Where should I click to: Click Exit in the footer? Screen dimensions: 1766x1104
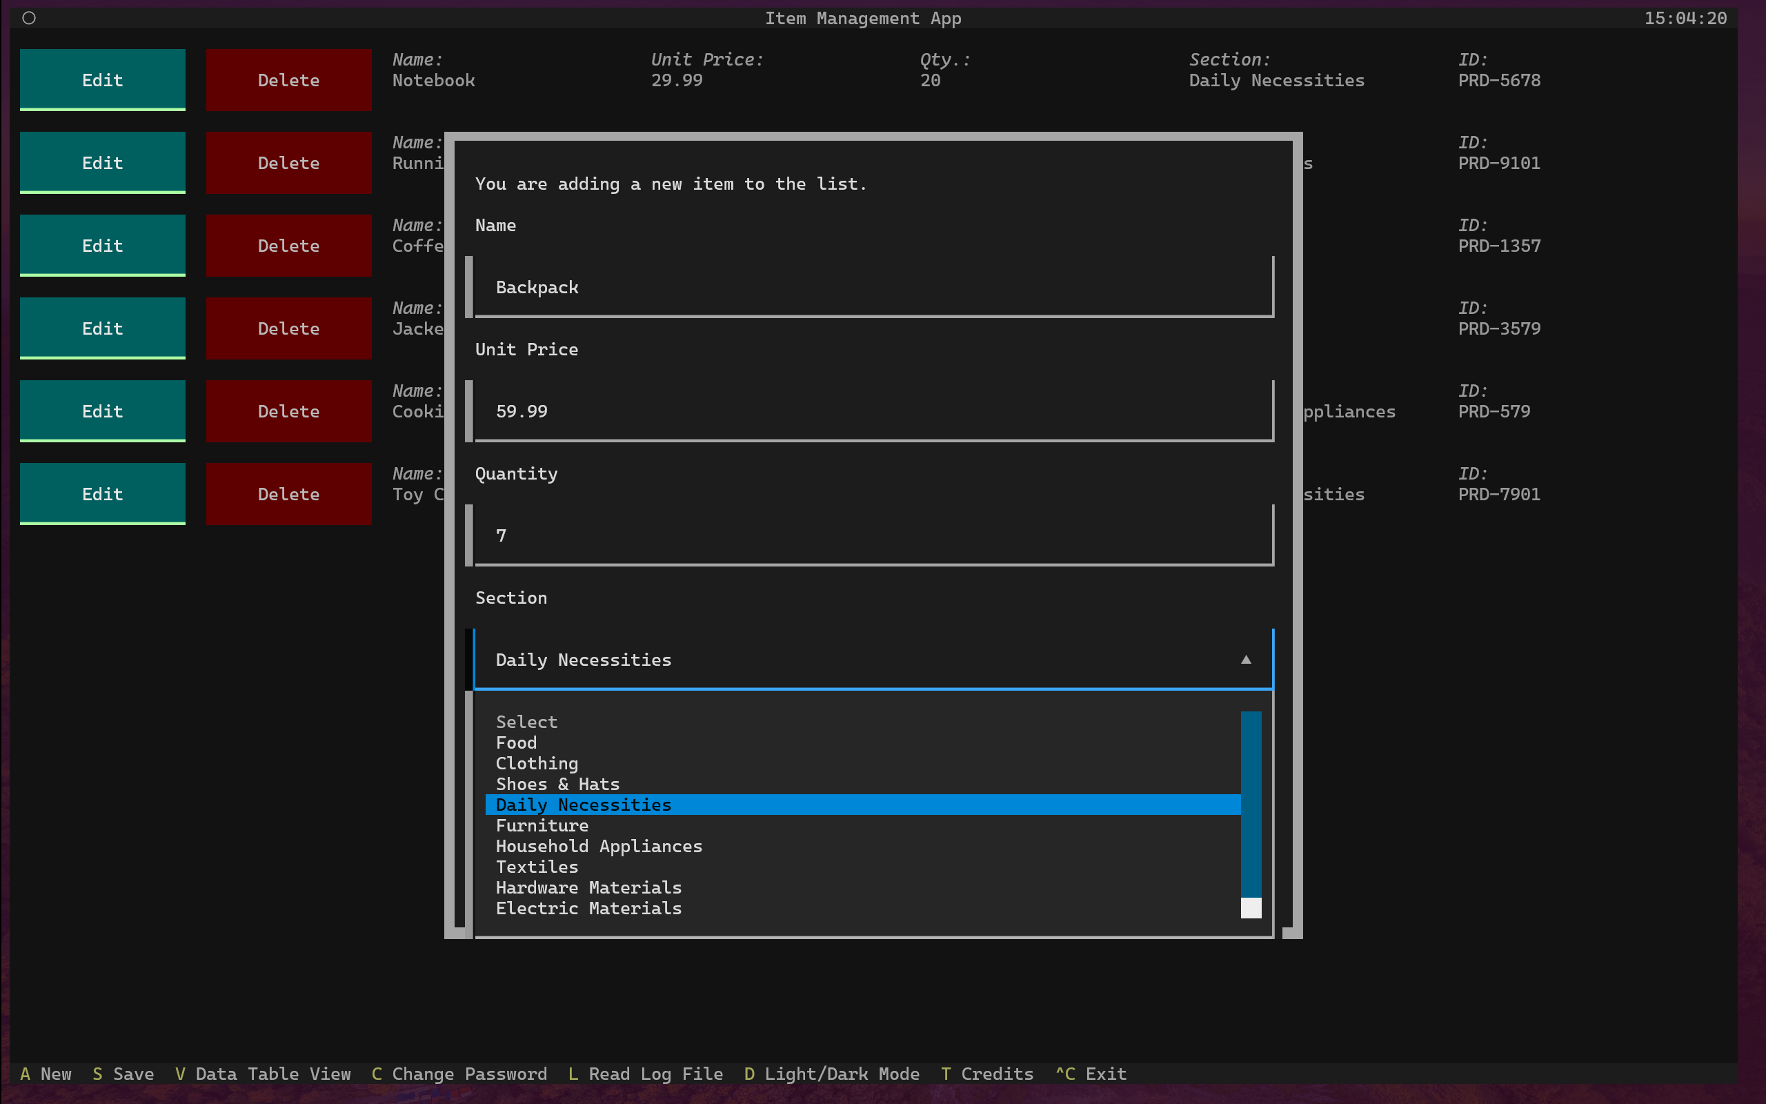pos(1091,1074)
